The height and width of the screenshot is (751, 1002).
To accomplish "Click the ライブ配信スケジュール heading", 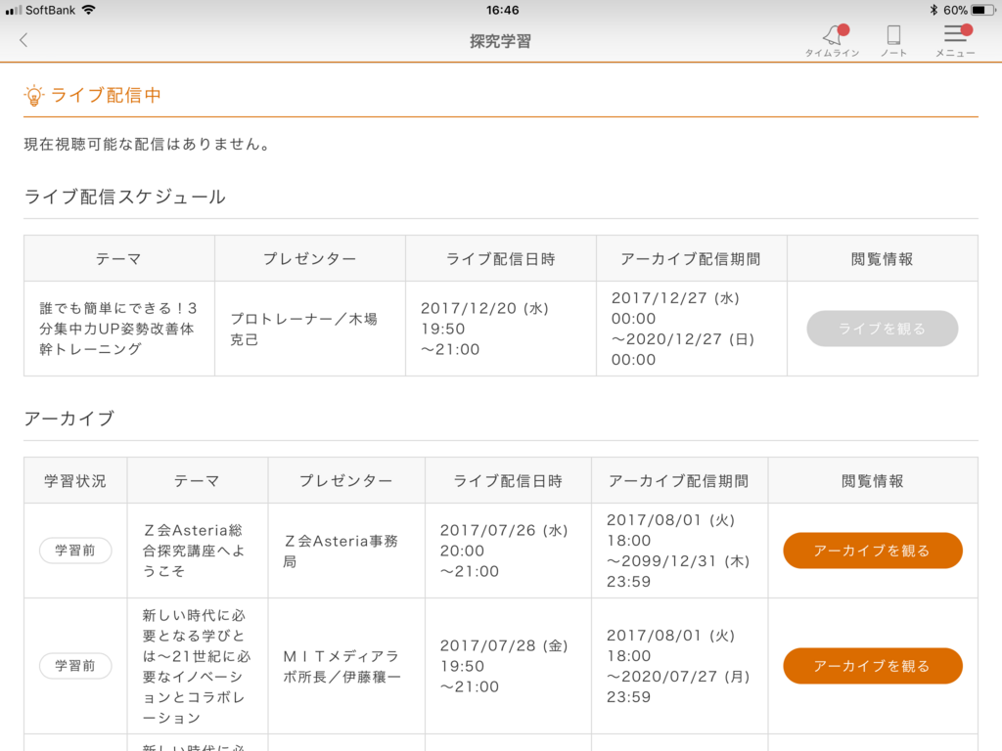I will click(124, 197).
